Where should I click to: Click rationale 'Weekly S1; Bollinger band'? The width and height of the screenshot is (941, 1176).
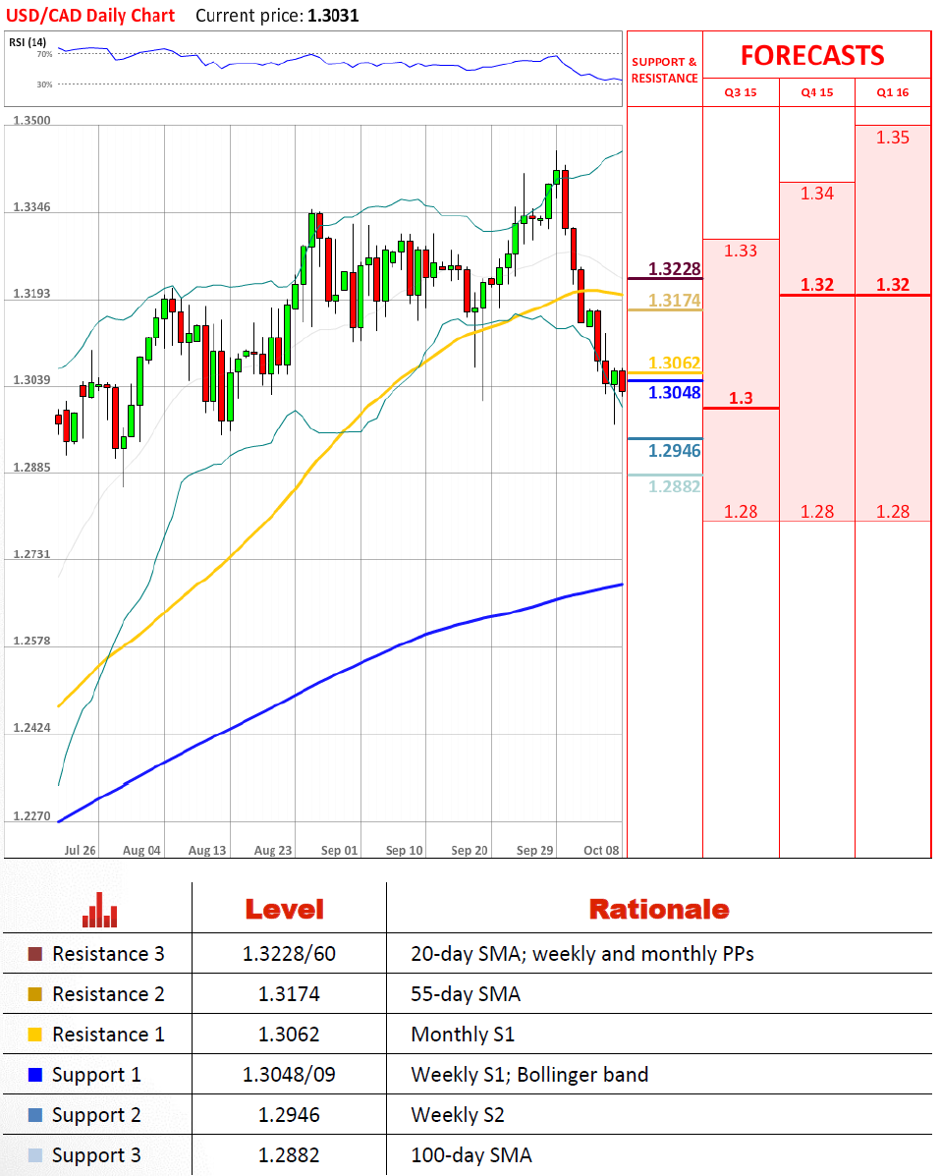[x=529, y=1076]
